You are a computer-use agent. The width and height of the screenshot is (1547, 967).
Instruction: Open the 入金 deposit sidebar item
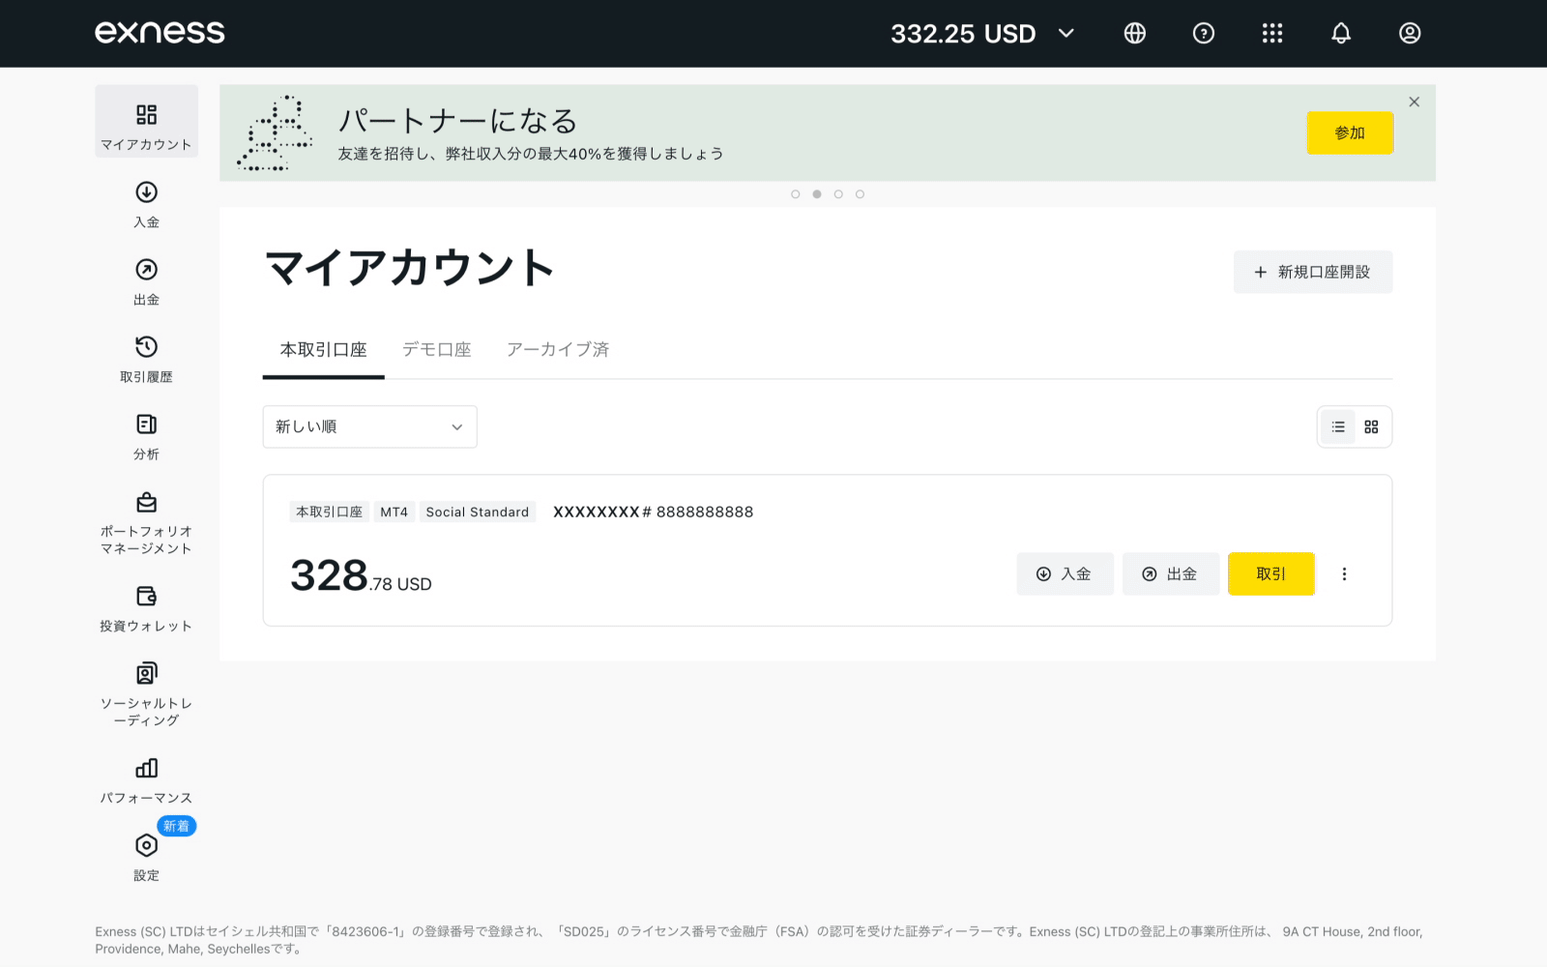click(146, 205)
